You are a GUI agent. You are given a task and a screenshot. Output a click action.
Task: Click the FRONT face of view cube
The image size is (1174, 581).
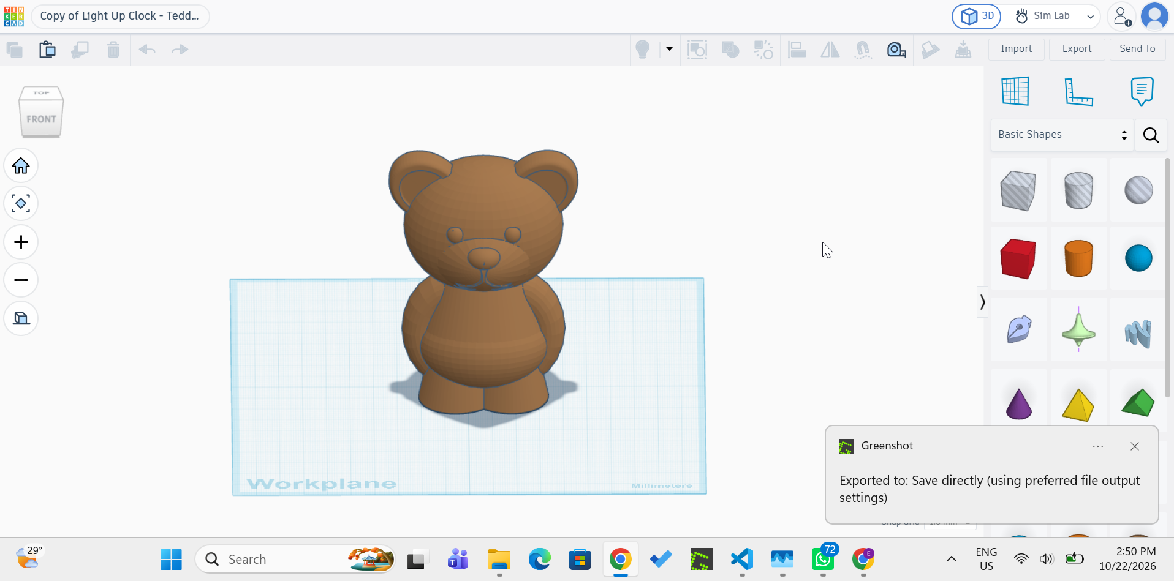click(x=41, y=119)
